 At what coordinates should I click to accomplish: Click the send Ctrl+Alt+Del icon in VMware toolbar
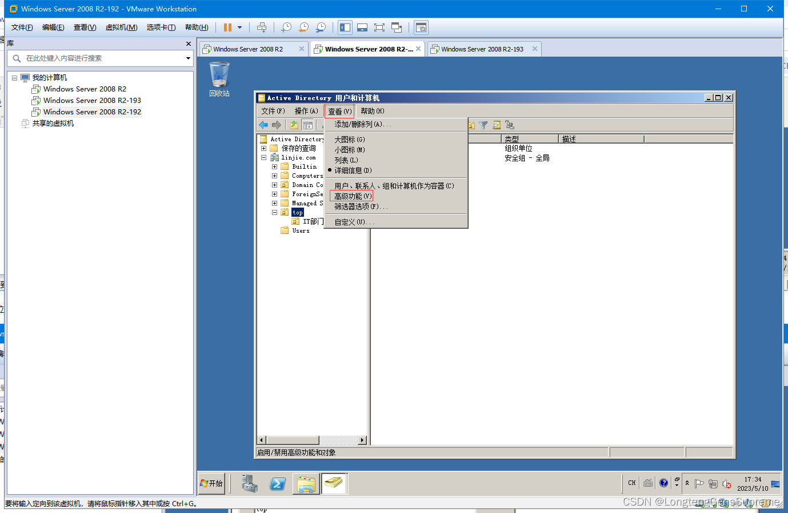coord(262,27)
